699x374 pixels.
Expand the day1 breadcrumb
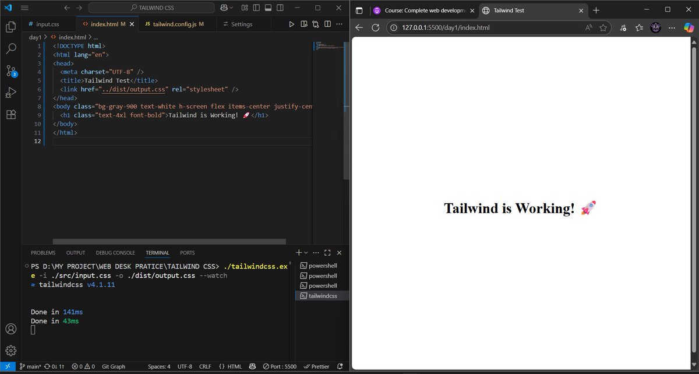(x=35, y=37)
